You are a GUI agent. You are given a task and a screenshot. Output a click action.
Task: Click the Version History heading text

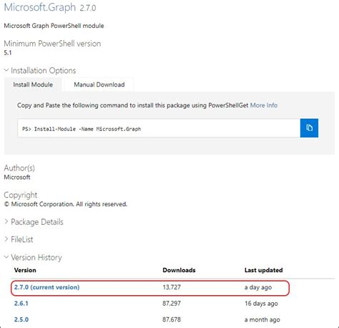click(36, 257)
